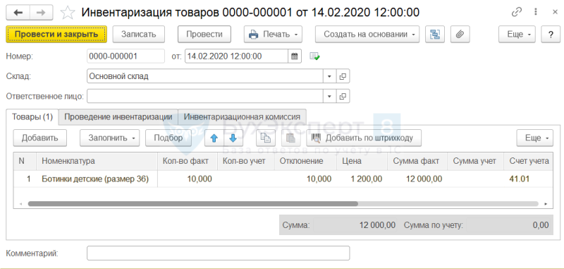Viewport: 564px width, 269px height.
Task: Move the row up with the blue arrow
Action: tap(214, 138)
